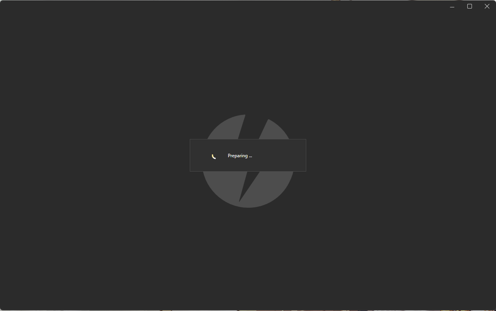Viewport: 496px width, 311px height.
Task: Minimize the loading window
Action: [x=452, y=6]
